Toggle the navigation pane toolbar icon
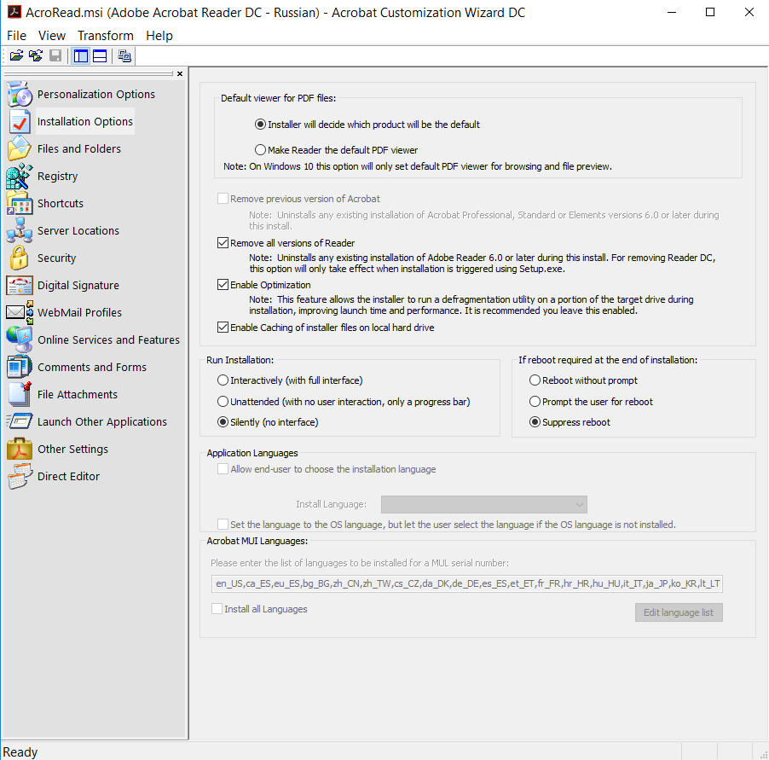769x760 pixels. (x=81, y=56)
